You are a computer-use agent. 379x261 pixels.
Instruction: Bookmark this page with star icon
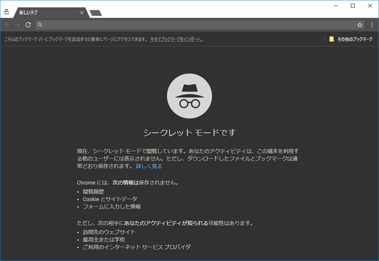[359, 25]
